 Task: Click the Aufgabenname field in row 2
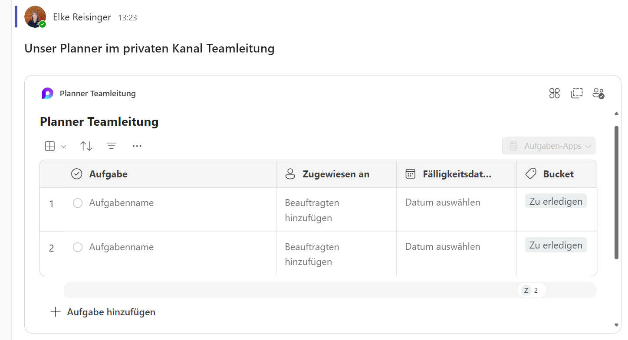tap(122, 247)
